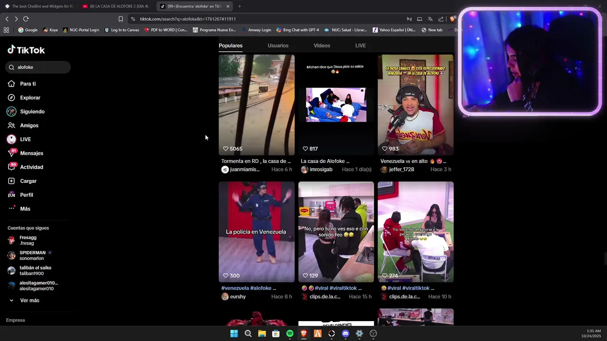Open the 'No, pero tu no ves' video
607x341 pixels.
coord(336,232)
